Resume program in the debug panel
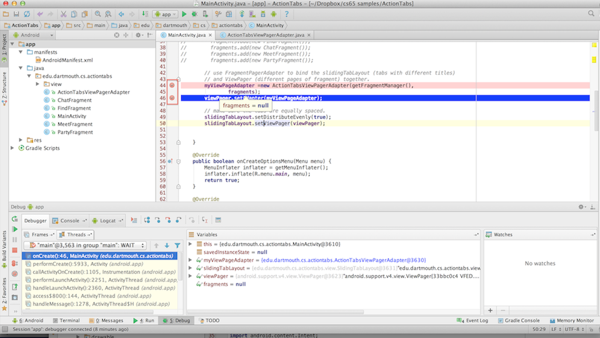 pyautogui.click(x=14, y=230)
